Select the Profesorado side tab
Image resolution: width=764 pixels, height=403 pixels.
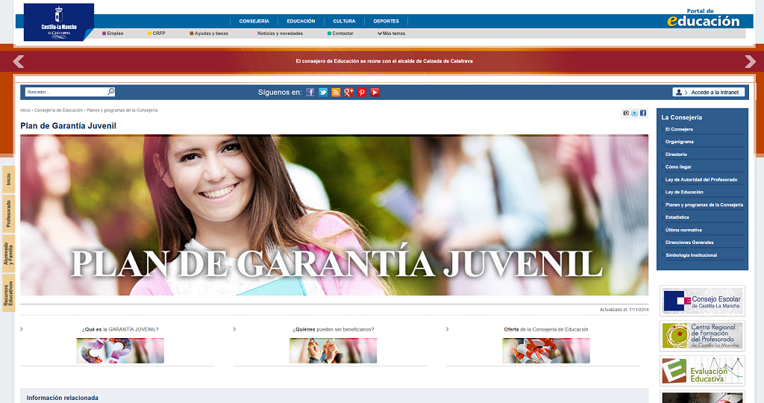[x=8, y=213]
